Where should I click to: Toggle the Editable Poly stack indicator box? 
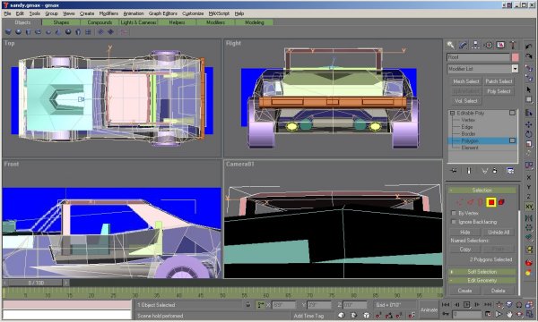512,113
